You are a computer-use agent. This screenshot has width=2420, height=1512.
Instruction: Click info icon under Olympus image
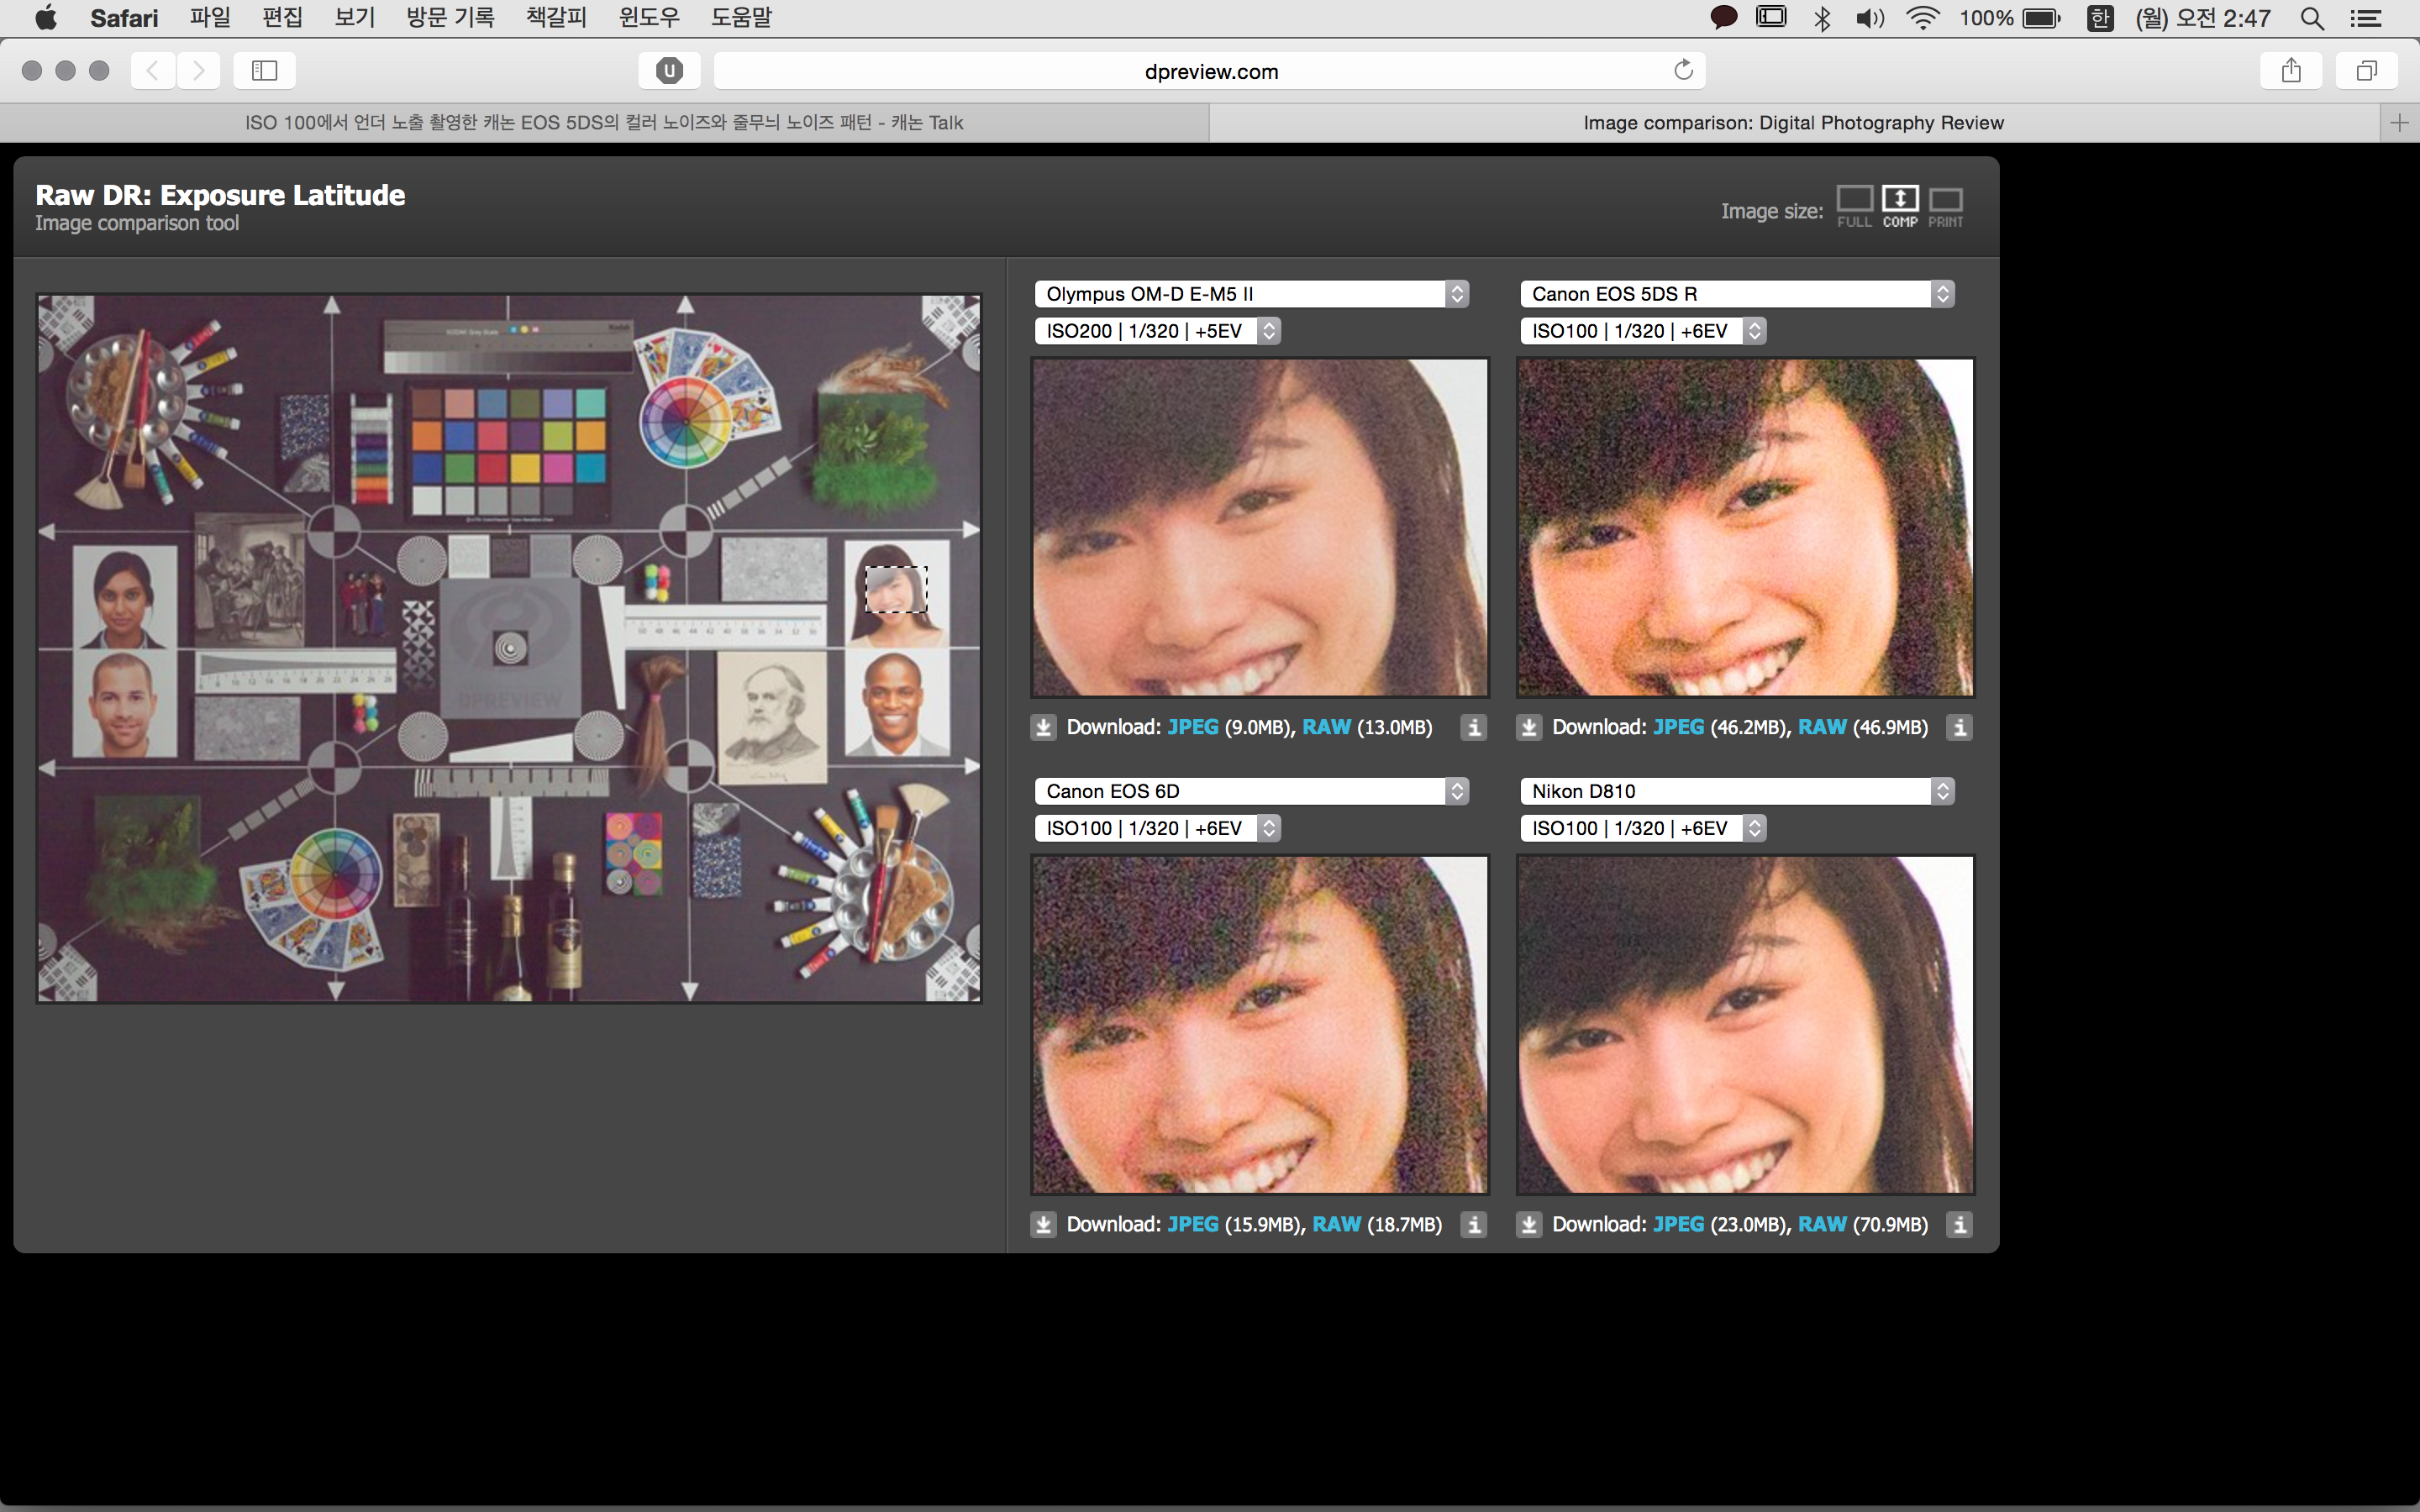[1474, 727]
